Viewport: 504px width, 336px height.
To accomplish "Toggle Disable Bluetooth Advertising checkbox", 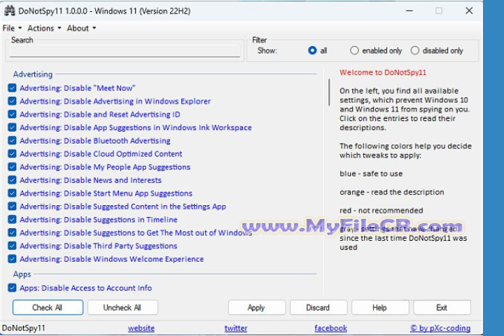I will pos(12,141).
